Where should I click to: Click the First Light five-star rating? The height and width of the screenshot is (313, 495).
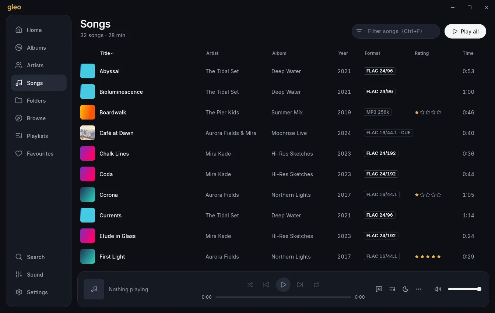(428, 257)
